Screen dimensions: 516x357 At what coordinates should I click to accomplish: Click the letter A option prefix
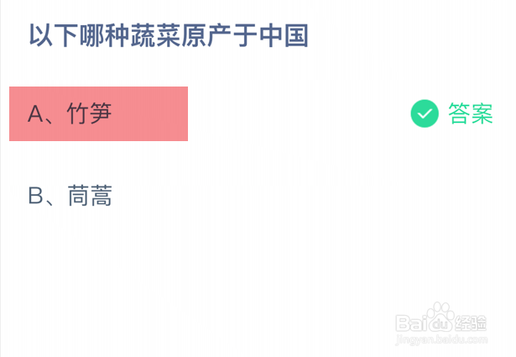(x=35, y=113)
